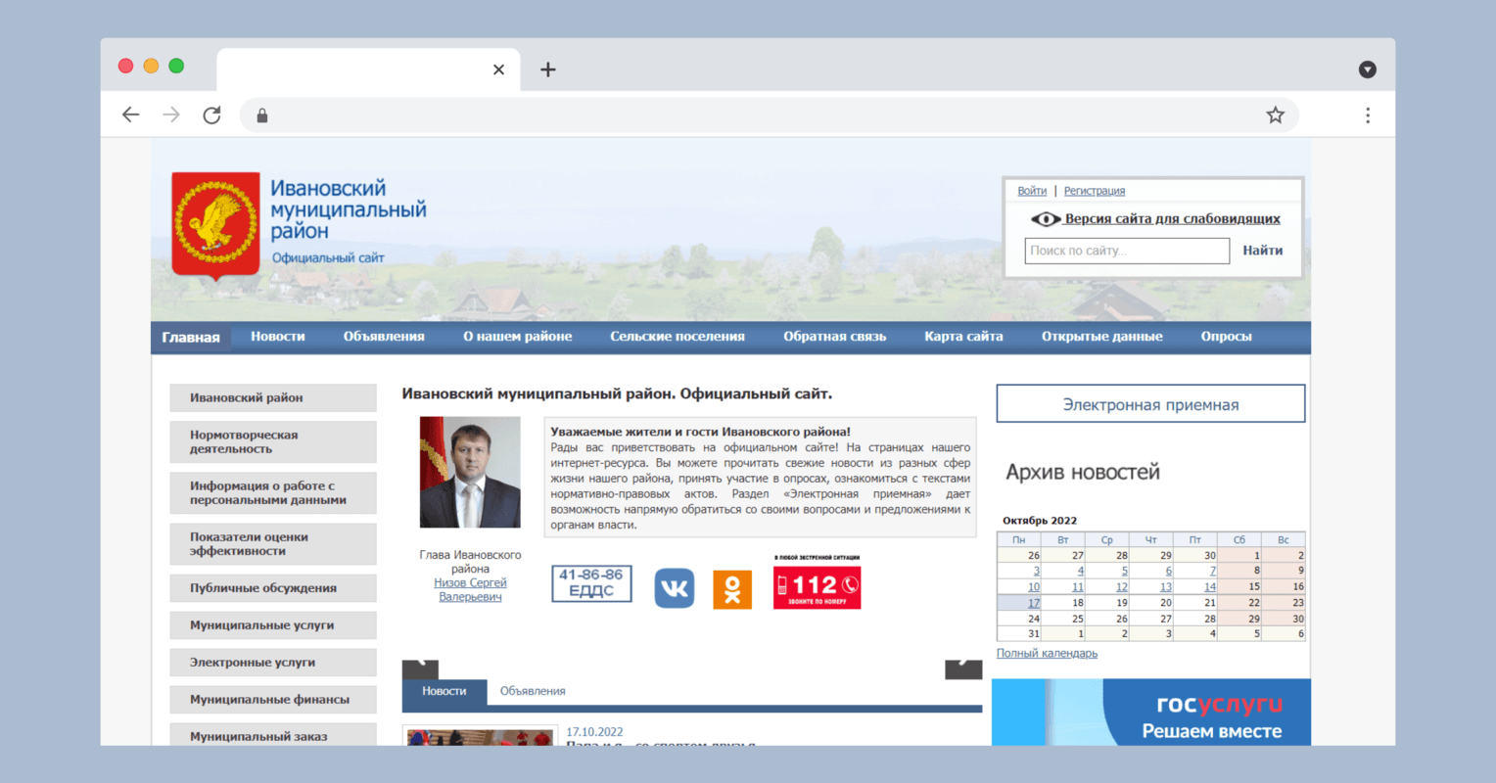The image size is (1496, 783).
Task: Open 'Показатели оценки эффективности' sidebar item
Action: click(273, 543)
